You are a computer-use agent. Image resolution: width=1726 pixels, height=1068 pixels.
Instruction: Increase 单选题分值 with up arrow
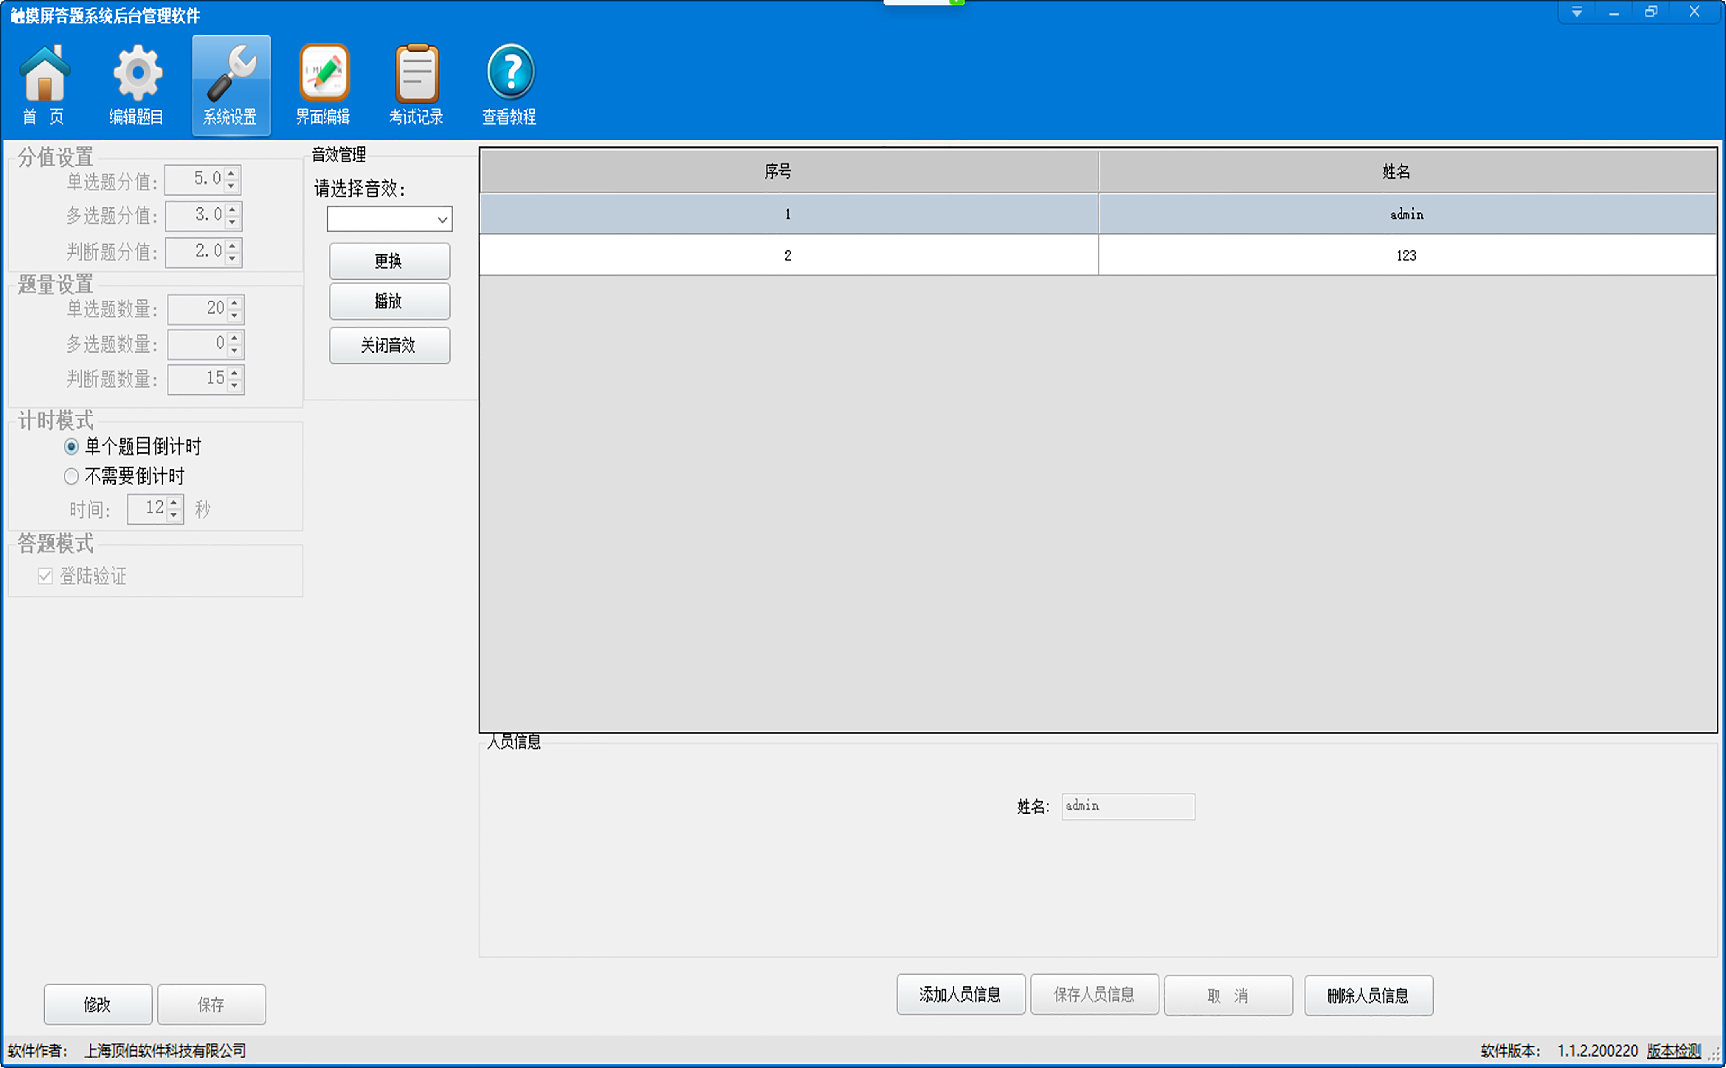point(232,173)
